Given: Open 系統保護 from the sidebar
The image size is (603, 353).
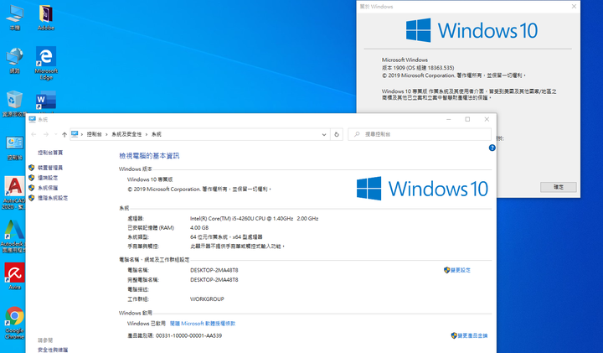Looking at the screenshot, I should point(48,188).
